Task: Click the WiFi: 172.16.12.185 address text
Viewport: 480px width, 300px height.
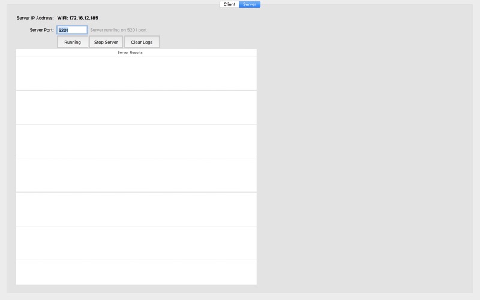Action: [x=78, y=18]
